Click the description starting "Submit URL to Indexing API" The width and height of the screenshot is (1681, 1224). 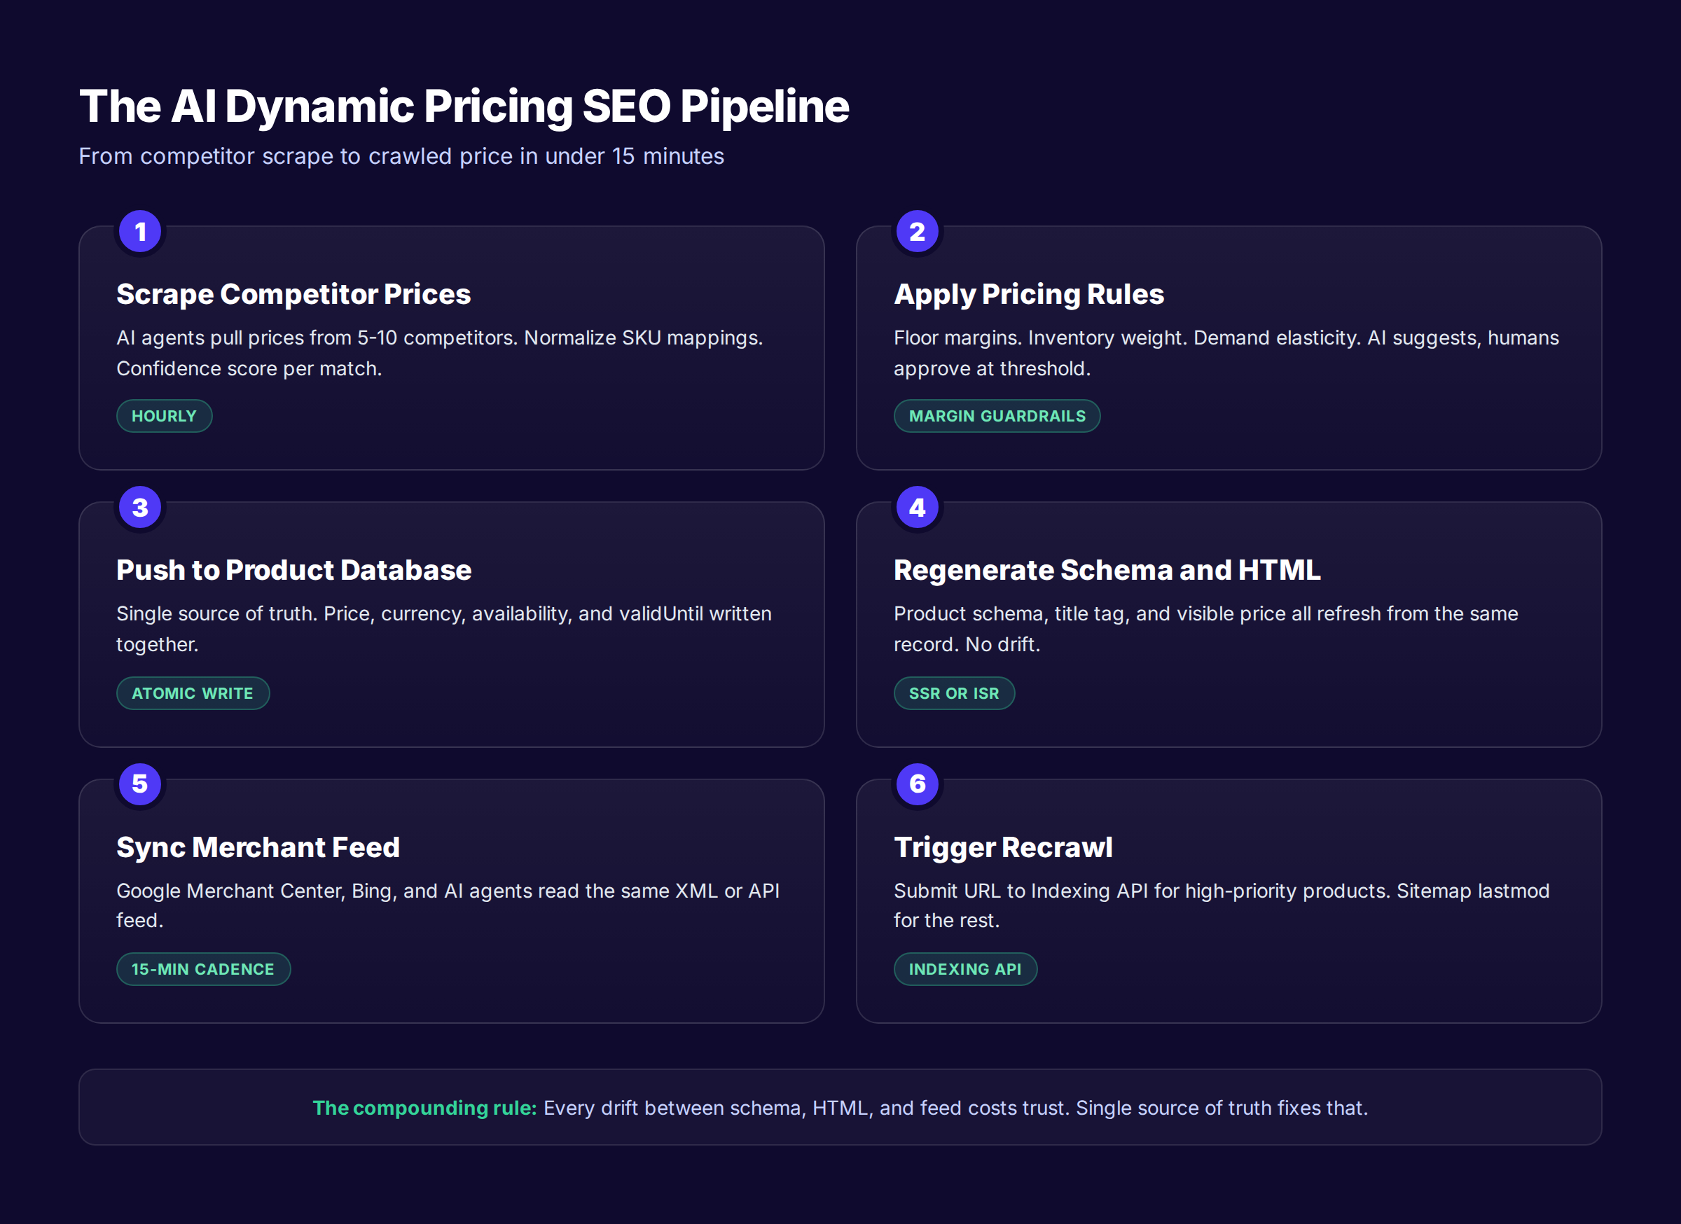(1222, 905)
